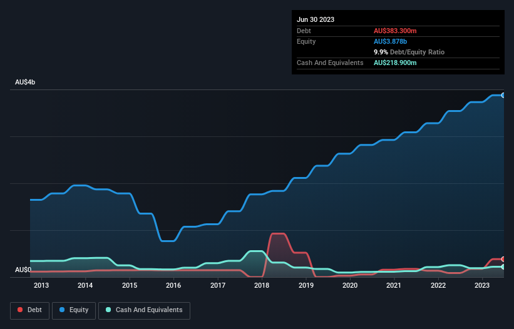Click the AU$383.300m debt value
The width and height of the screenshot is (514, 329).
point(395,31)
